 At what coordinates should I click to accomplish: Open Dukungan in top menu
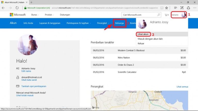(x=65, y=15)
